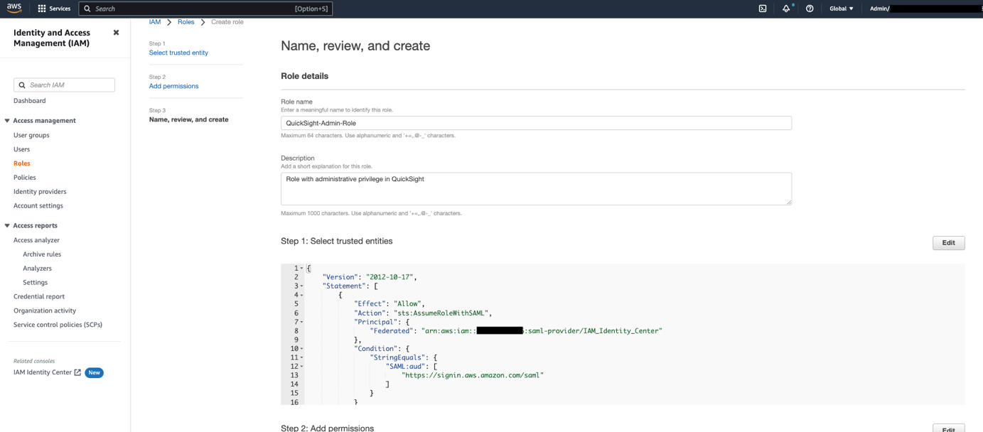
Task: Open Settings under Access analyzer
Action: 35,283
